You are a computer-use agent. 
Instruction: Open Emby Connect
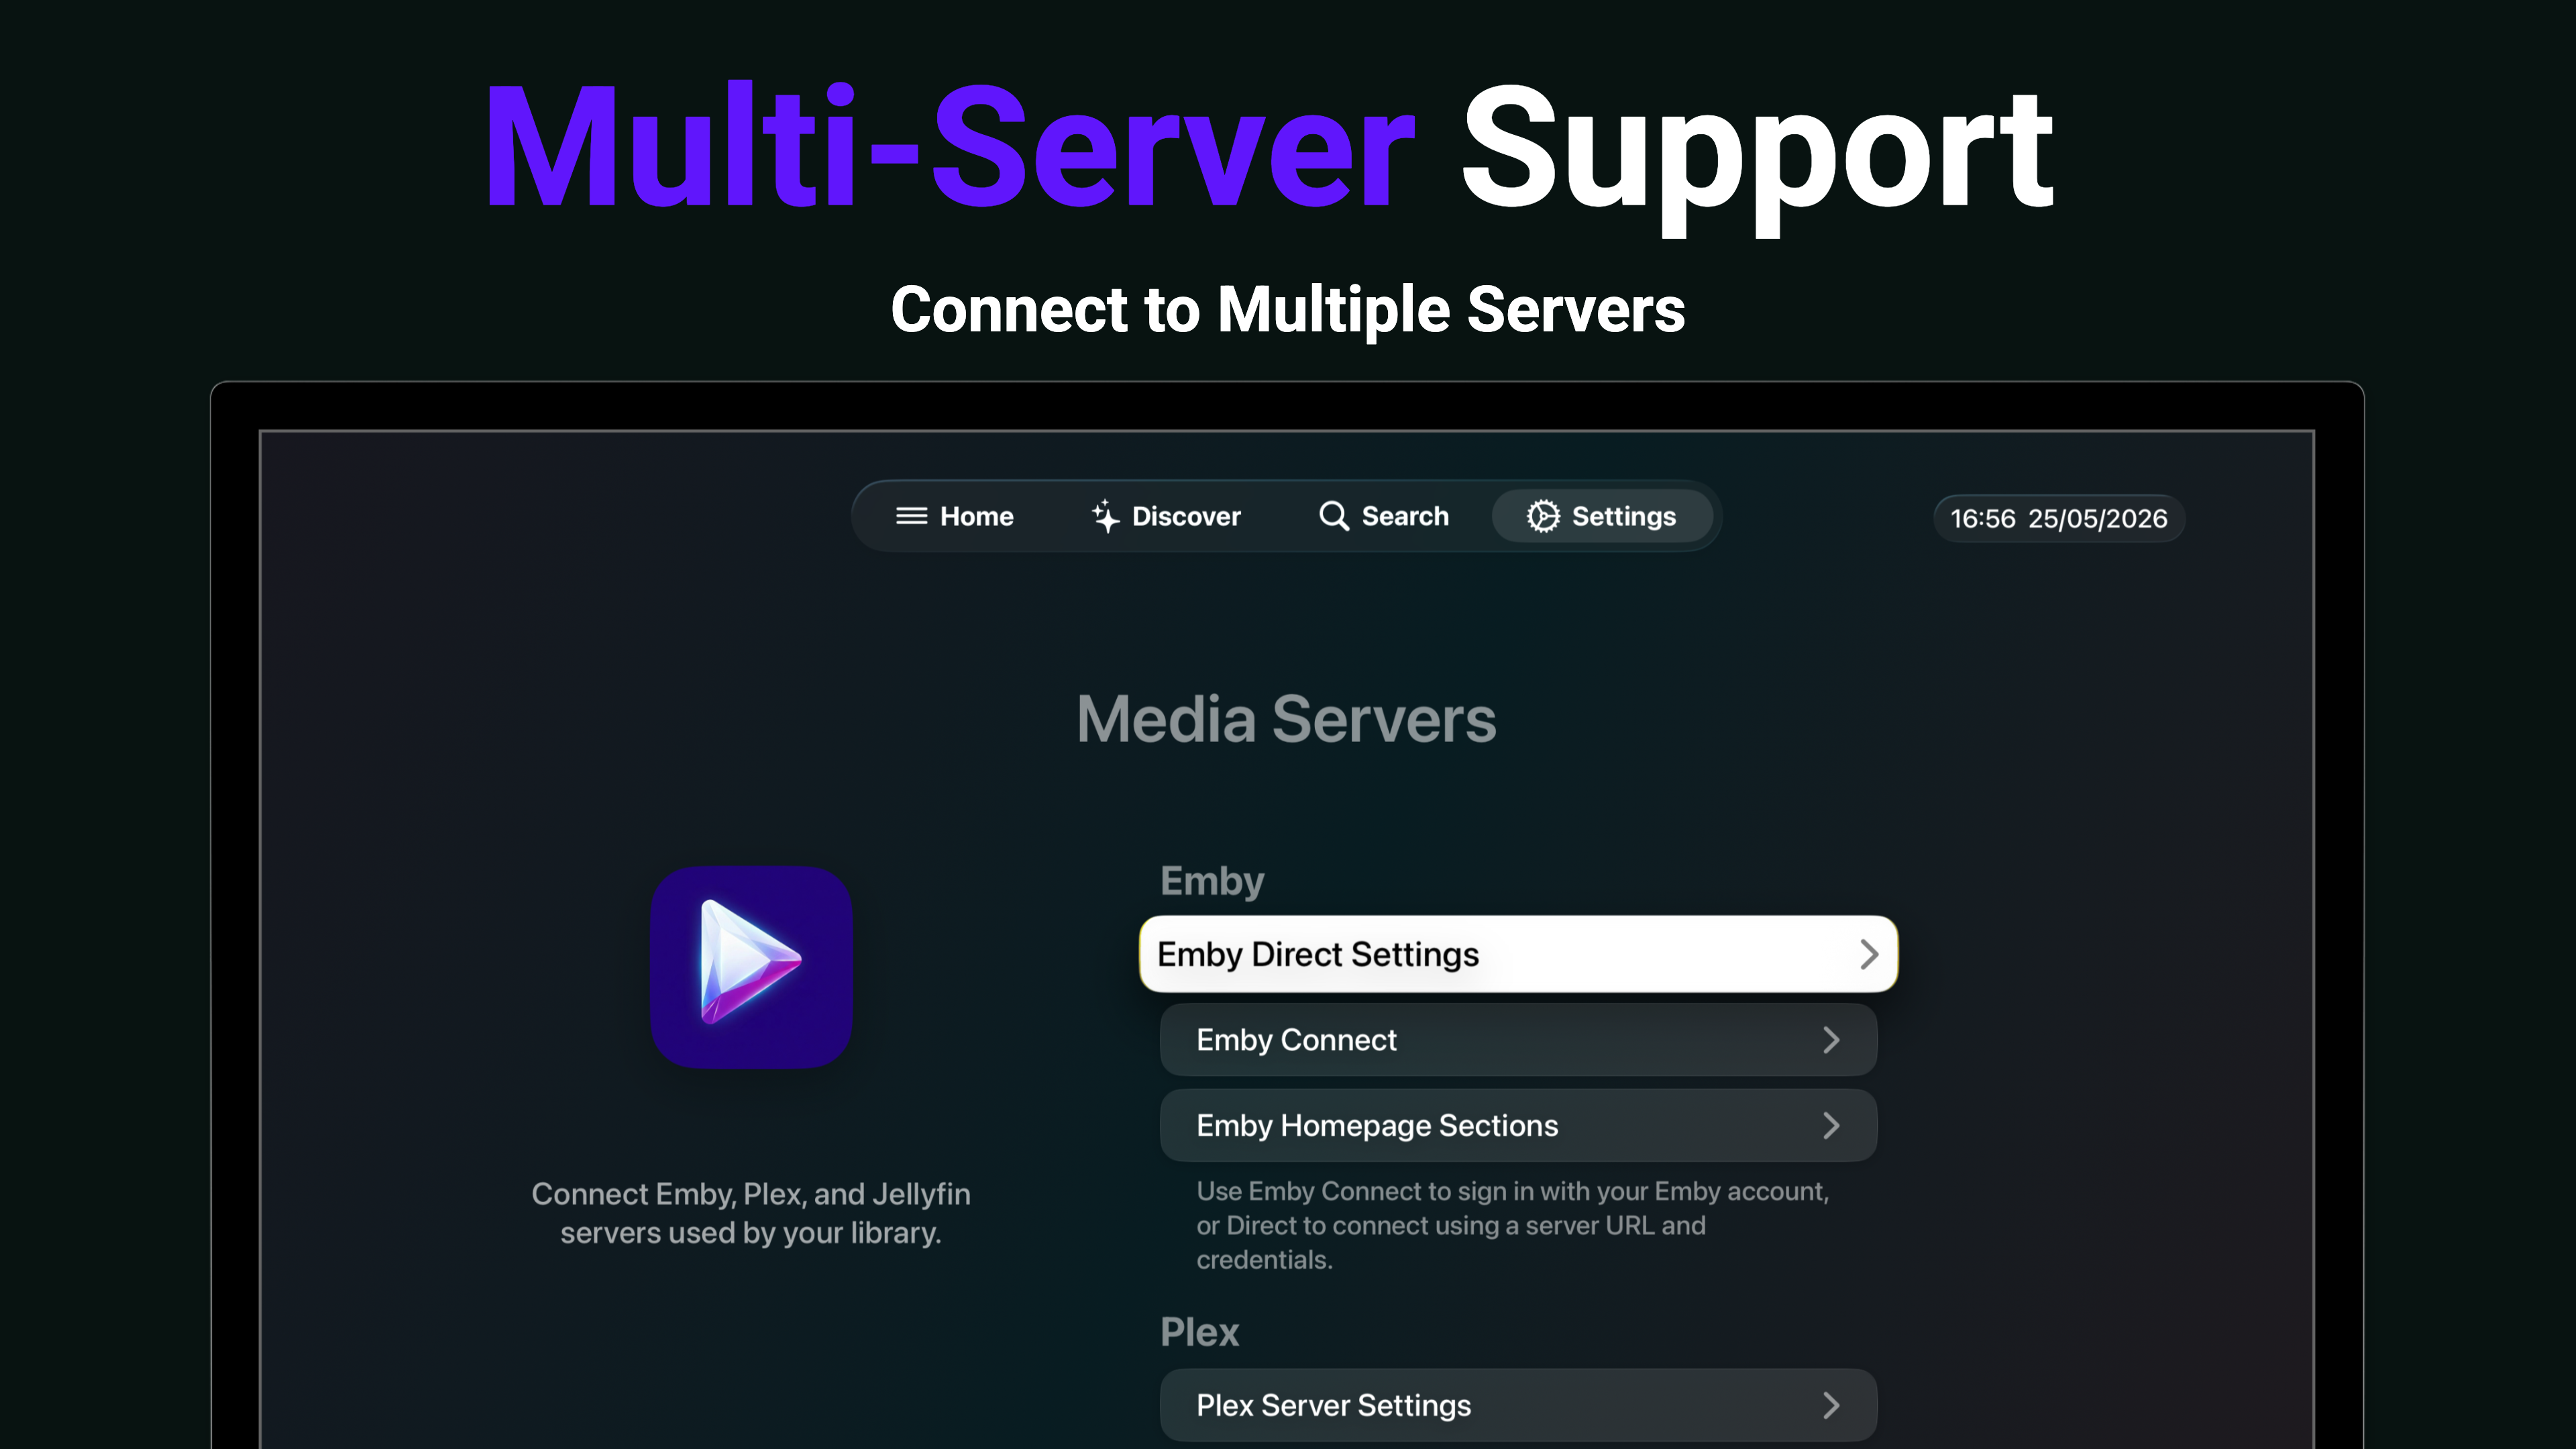tap(1518, 1040)
